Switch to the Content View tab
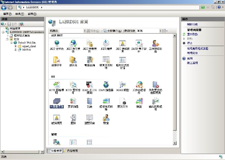The width and height of the screenshot is (225, 160). 71,151
